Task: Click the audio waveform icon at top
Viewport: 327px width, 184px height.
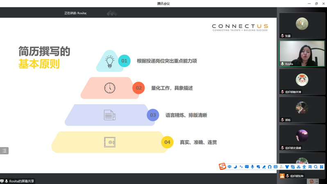Action: click(112, 13)
